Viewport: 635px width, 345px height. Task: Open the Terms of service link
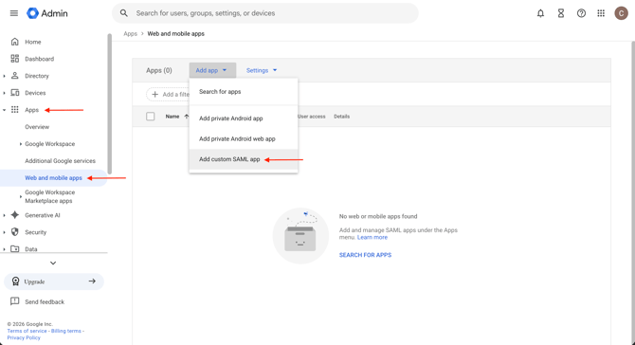pos(27,331)
